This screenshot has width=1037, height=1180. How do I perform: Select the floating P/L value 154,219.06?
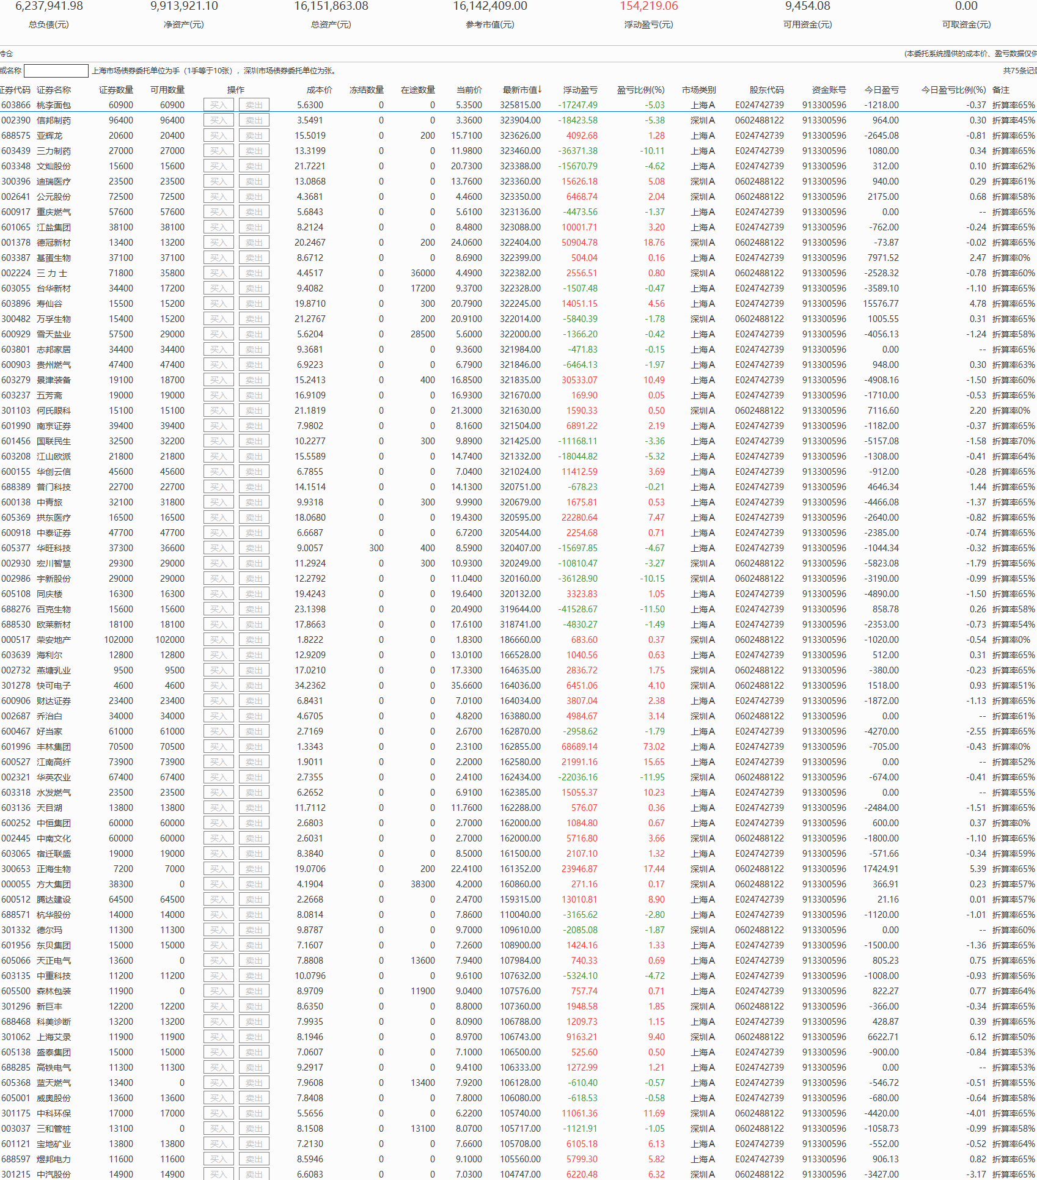click(649, 6)
